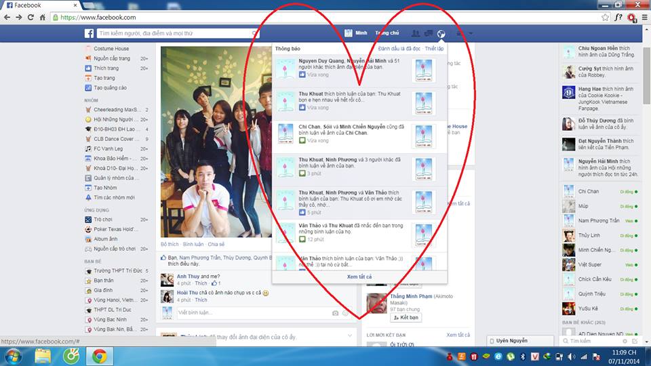
Task: Open Bạn thân friends list
Action: [103, 281]
